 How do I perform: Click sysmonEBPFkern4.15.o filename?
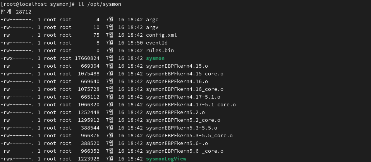pos(177,66)
